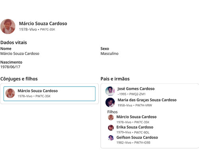199x167 pixels.
Task: Click Erika Souza Cardoso's small portrait
Action: (111, 128)
